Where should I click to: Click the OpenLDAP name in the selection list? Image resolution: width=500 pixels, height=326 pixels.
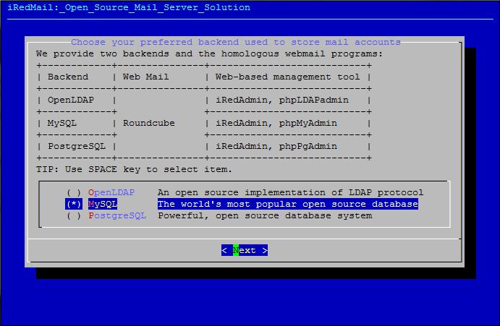(111, 193)
